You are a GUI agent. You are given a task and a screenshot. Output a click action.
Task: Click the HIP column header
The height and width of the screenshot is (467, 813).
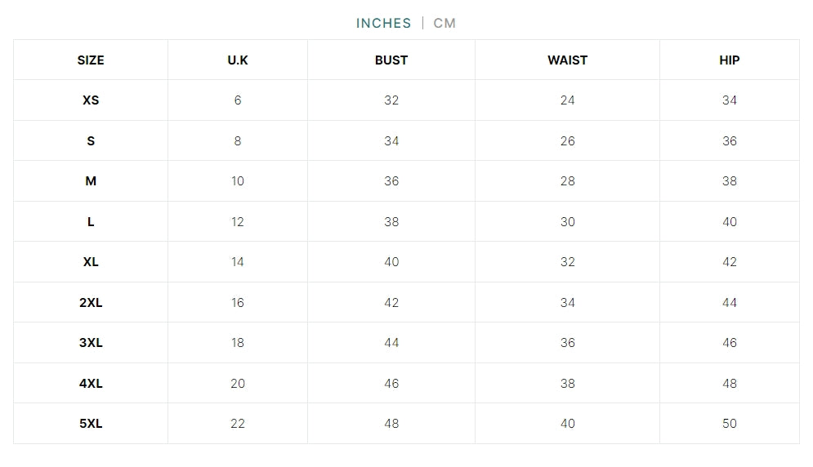coord(730,60)
